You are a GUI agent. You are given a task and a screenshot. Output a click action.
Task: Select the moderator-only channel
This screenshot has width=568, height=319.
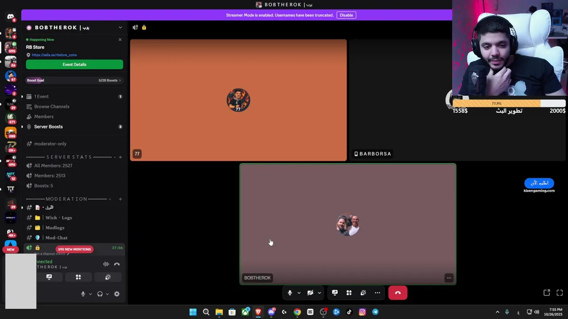coord(74,144)
